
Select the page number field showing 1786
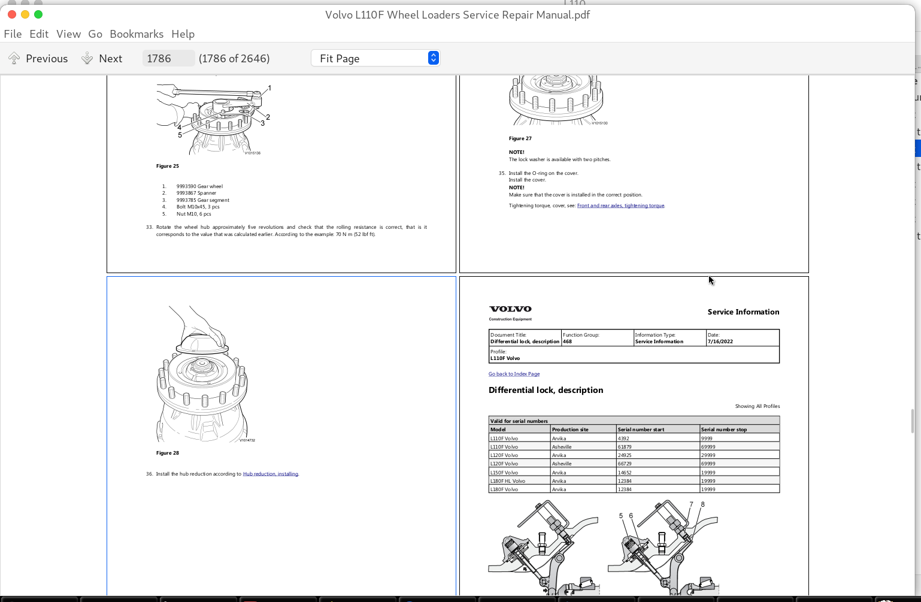pyautogui.click(x=168, y=58)
